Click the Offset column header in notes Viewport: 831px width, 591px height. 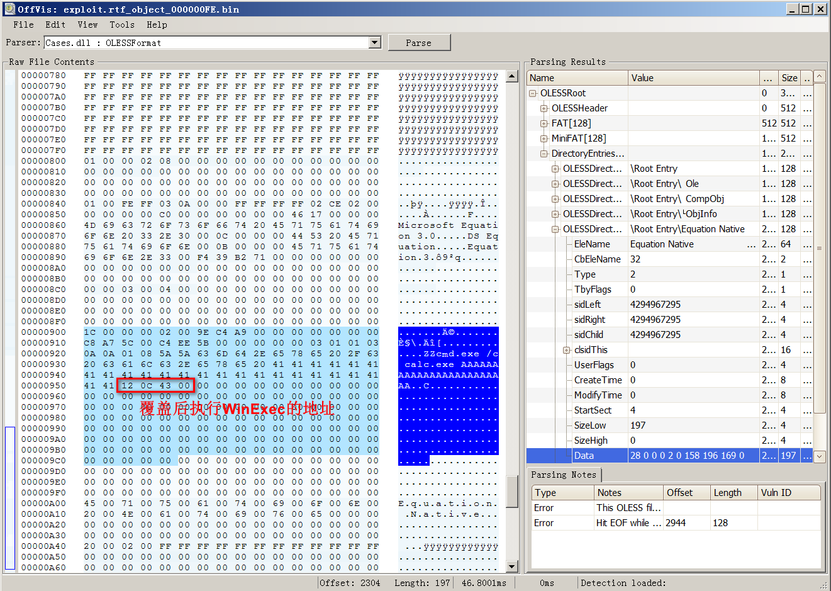pyautogui.click(x=687, y=493)
